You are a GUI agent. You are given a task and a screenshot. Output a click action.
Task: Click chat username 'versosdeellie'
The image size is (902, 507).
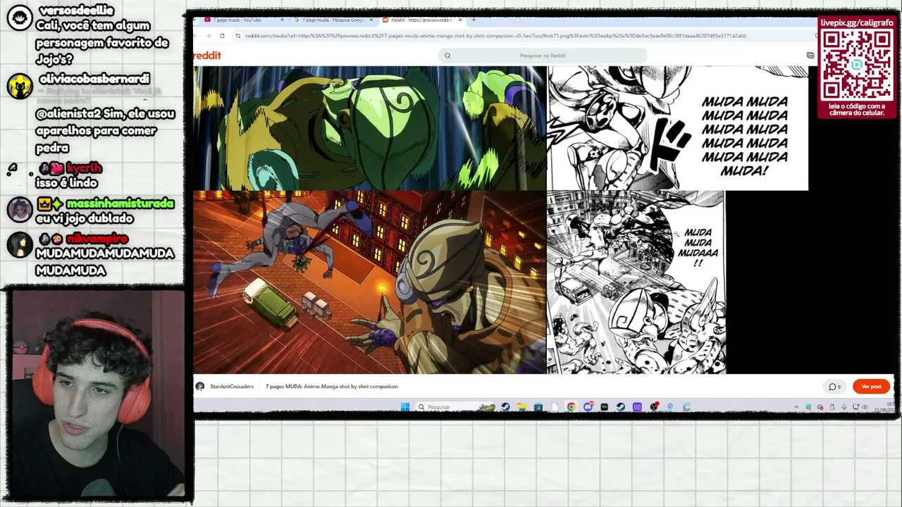pyautogui.click(x=76, y=11)
